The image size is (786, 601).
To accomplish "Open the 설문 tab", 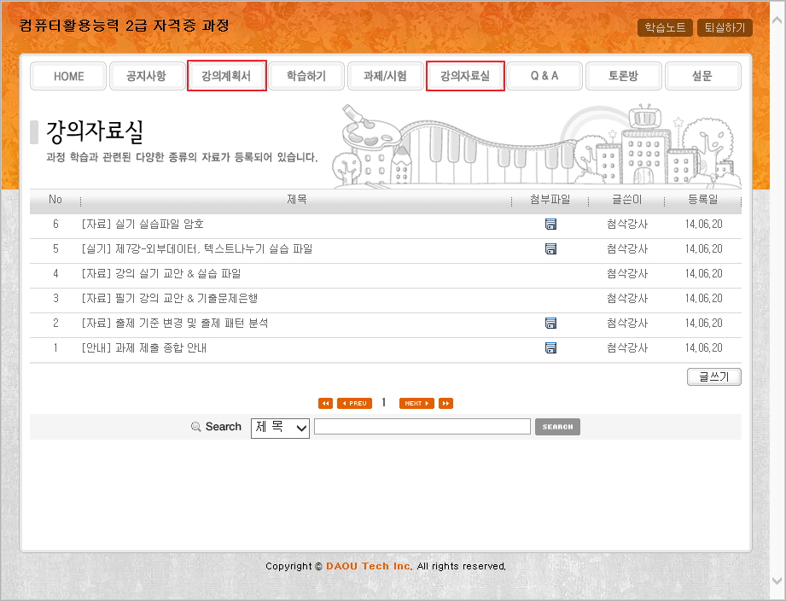I will coord(702,76).
